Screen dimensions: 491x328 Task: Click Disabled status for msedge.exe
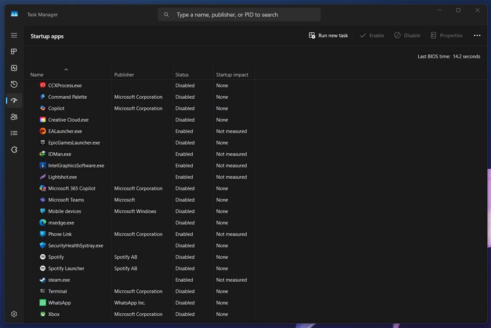coord(185,223)
